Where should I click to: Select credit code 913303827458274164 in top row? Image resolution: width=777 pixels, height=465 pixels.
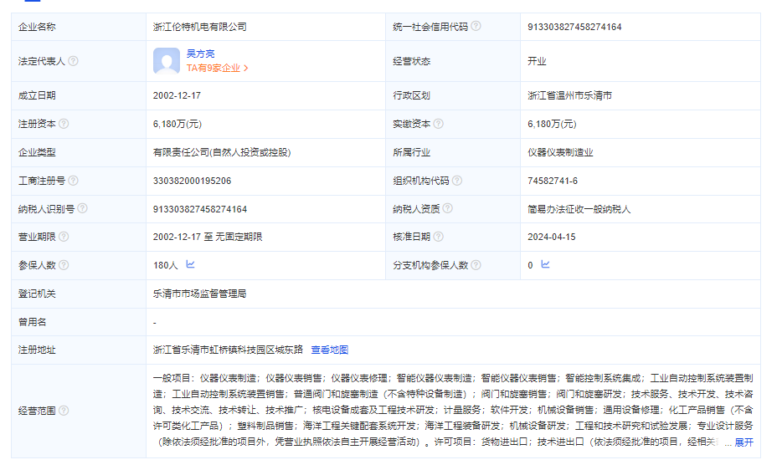pyautogui.click(x=574, y=27)
